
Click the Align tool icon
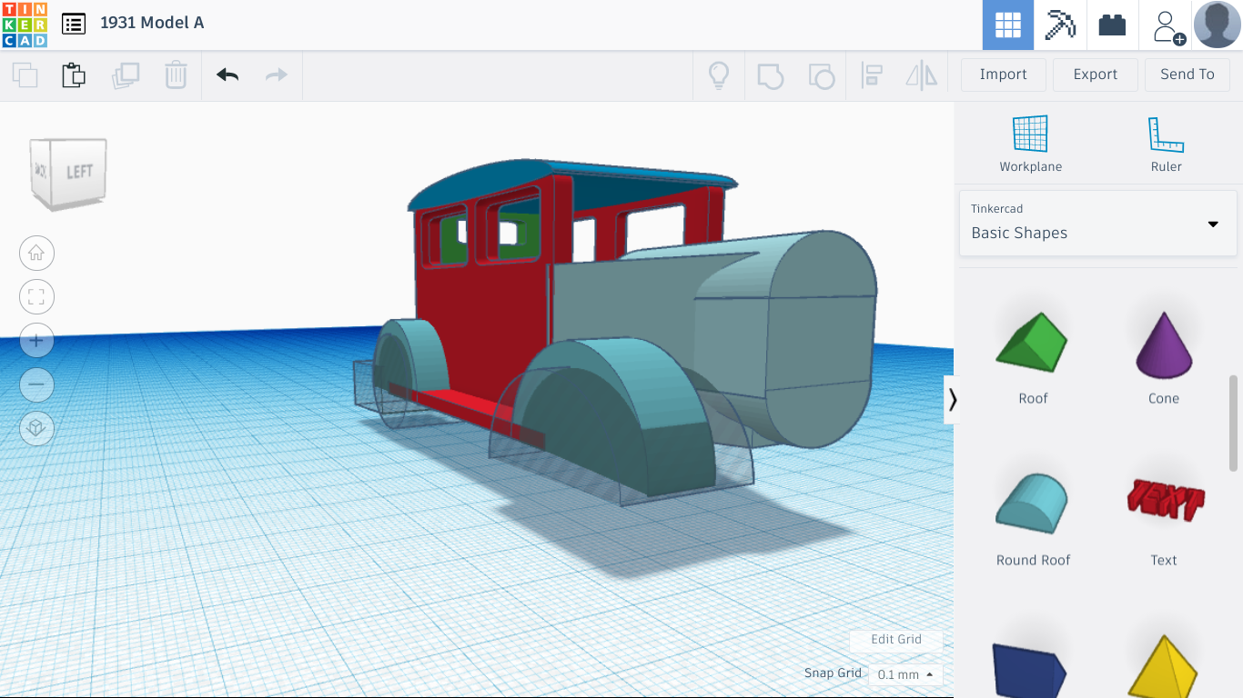pyautogui.click(x=872, y=75)
